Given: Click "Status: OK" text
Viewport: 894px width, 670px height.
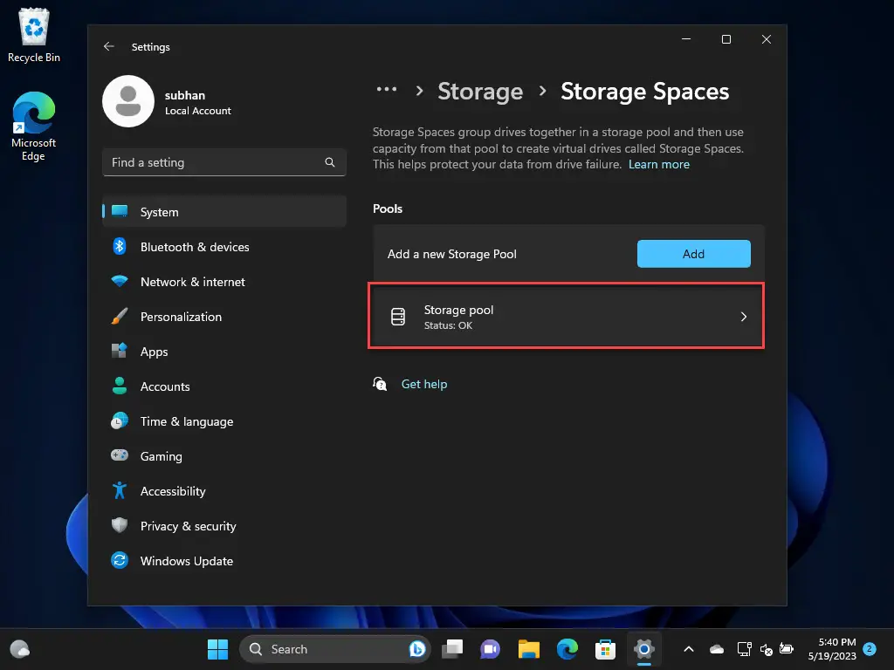Looking at the screenshot, I should coord(448,325).
